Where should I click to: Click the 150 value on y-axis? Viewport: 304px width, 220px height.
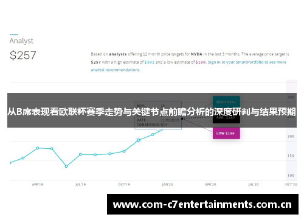pyautogui.click(x=291, y=156)
